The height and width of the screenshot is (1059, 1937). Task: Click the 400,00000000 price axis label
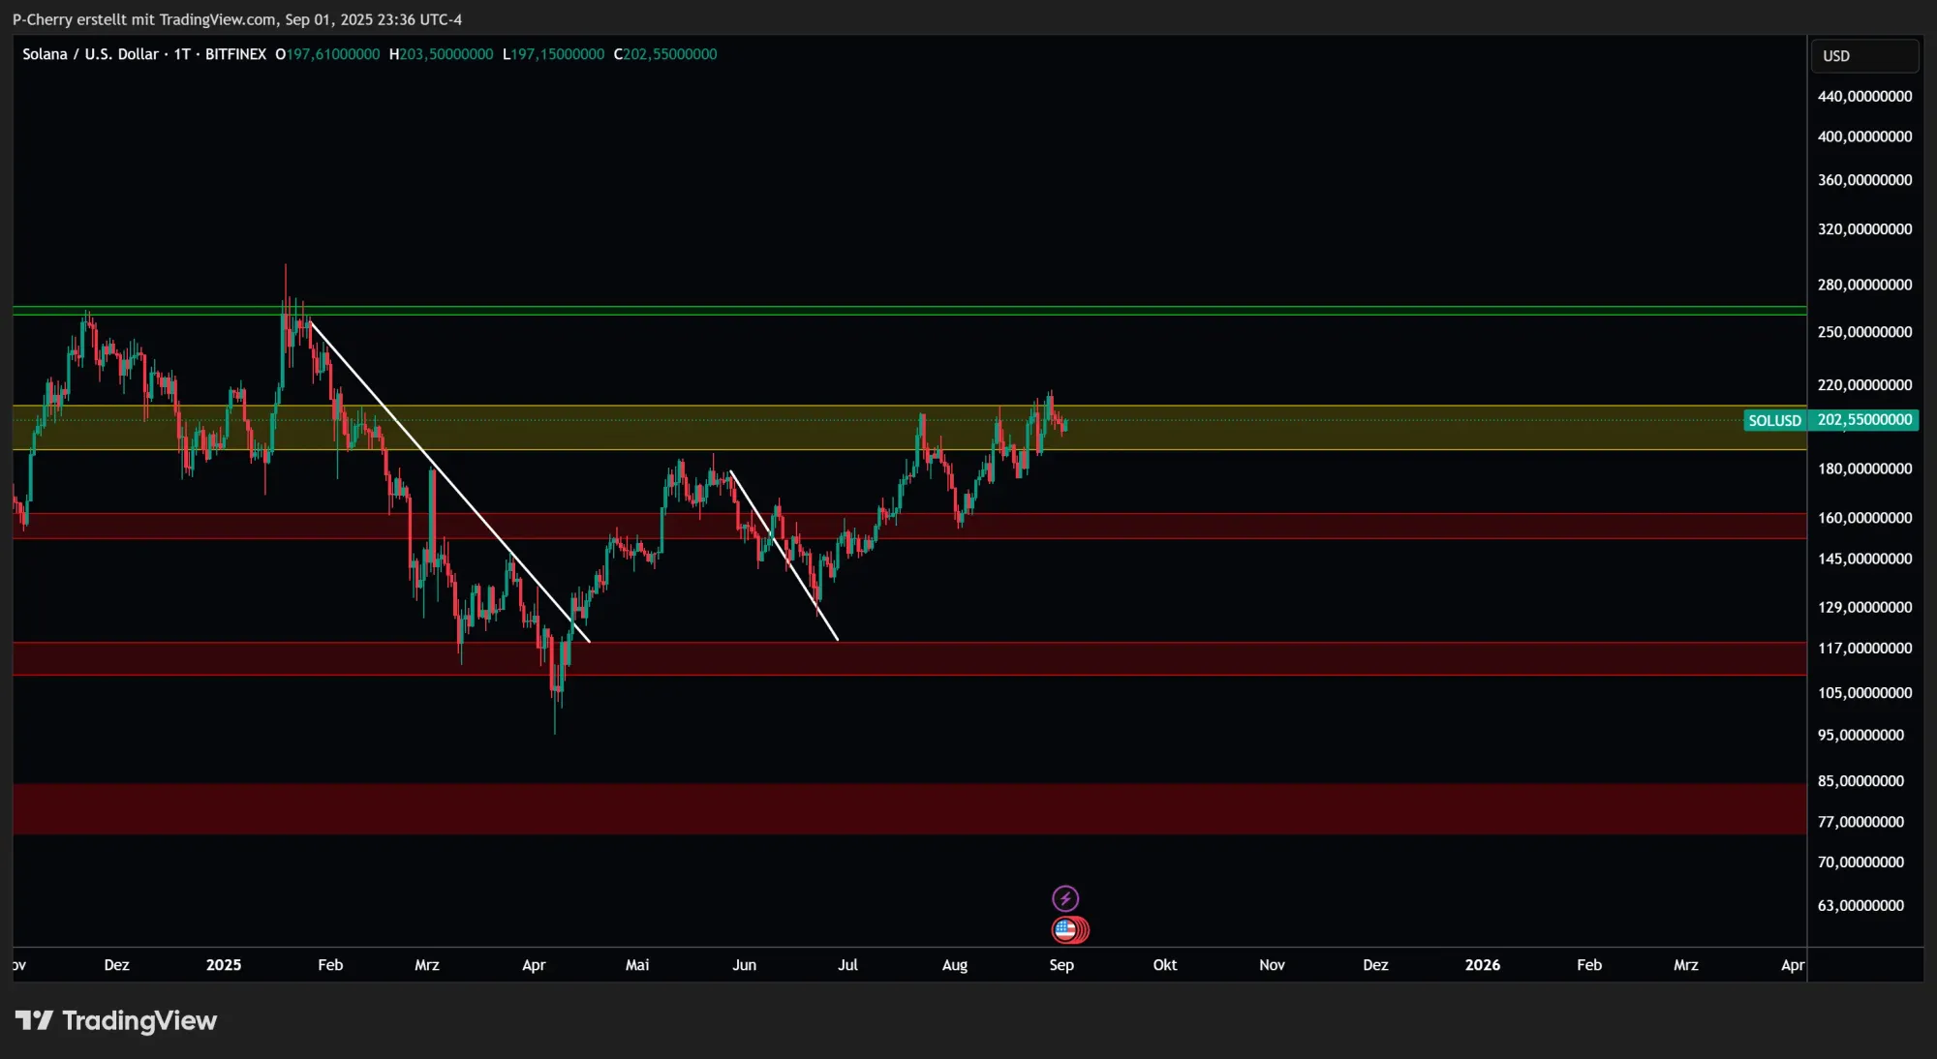(1864, 136)
